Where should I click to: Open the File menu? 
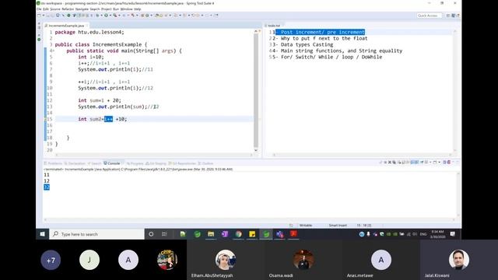point(39,9)
